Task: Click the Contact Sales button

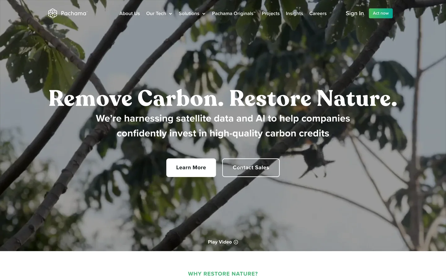Action: [x=251, y=168]
